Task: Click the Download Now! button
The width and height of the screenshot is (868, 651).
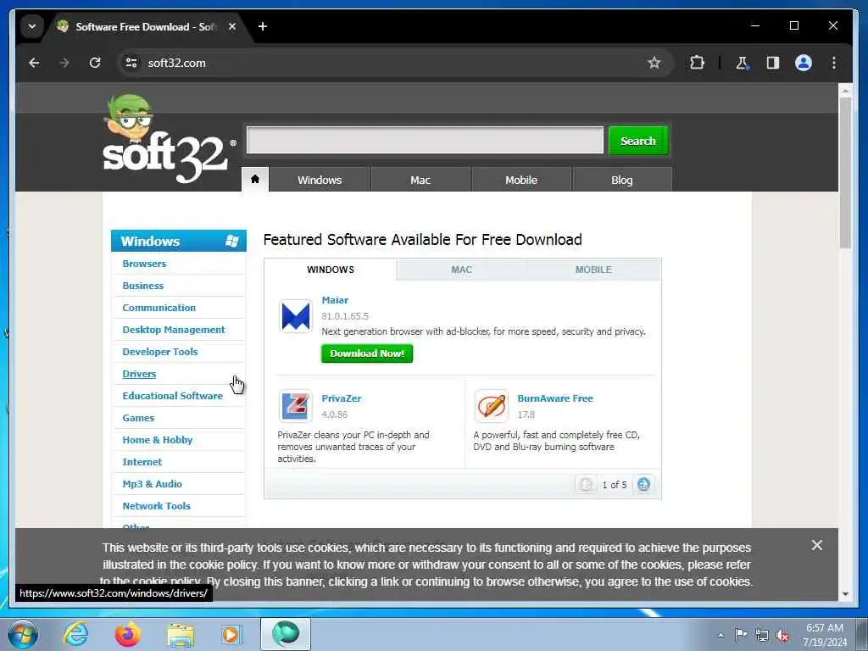Action: coord(367,353)
